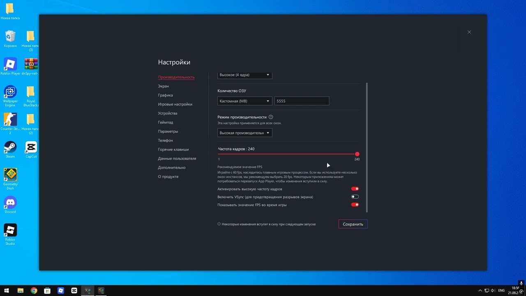Viewport: 526px width, 296px height.
Task: Click microphone icon above the clock
Action: [521, 283]
